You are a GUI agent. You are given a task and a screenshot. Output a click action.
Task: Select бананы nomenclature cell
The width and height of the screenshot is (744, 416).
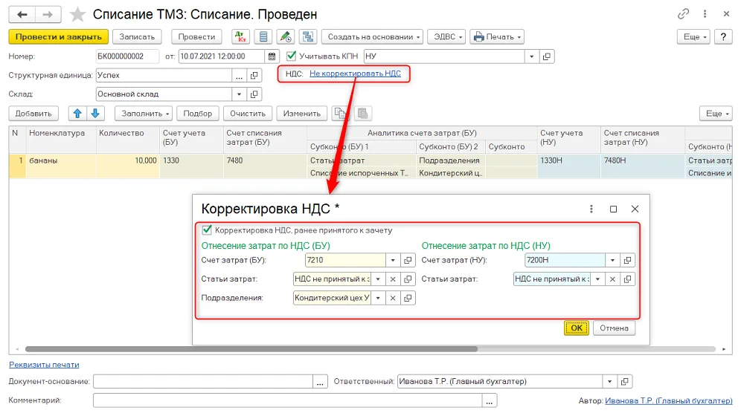point(61,166)
